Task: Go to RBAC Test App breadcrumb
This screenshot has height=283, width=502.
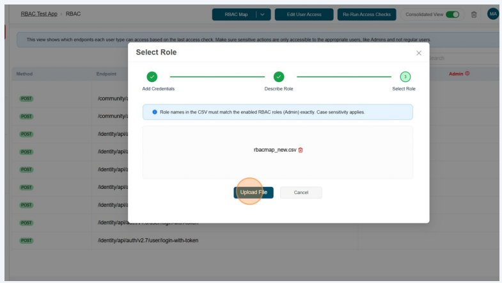Action: [x=39, y=14]
